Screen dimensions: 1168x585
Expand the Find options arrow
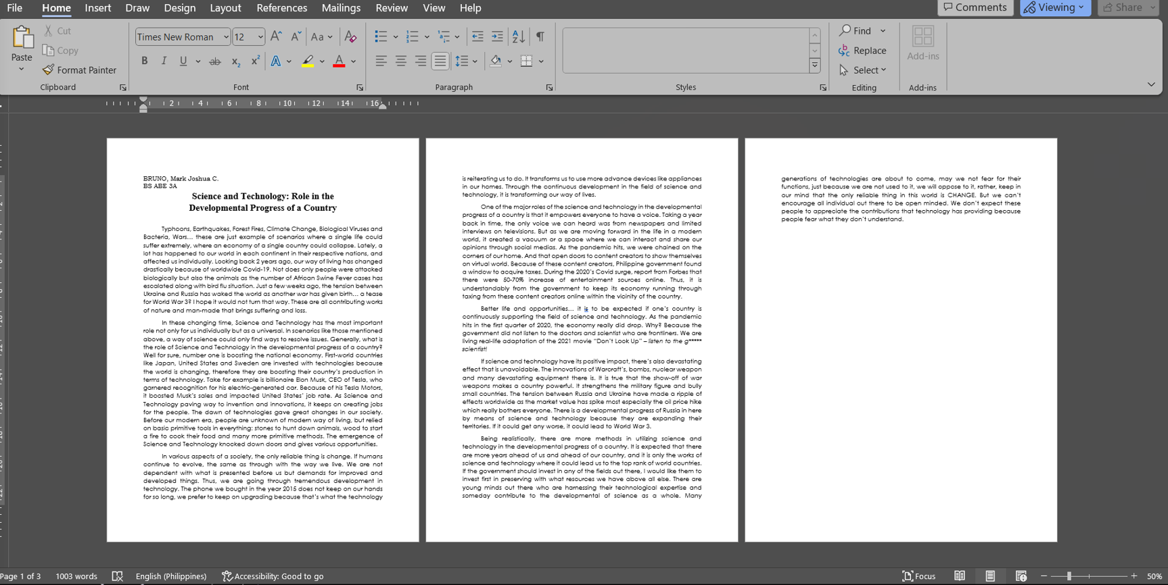[883, 31]
